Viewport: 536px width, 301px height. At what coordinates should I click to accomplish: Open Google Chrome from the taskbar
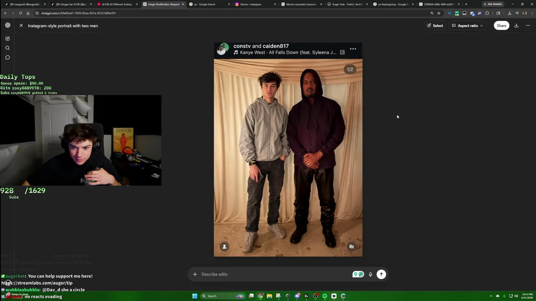point(260,296)
